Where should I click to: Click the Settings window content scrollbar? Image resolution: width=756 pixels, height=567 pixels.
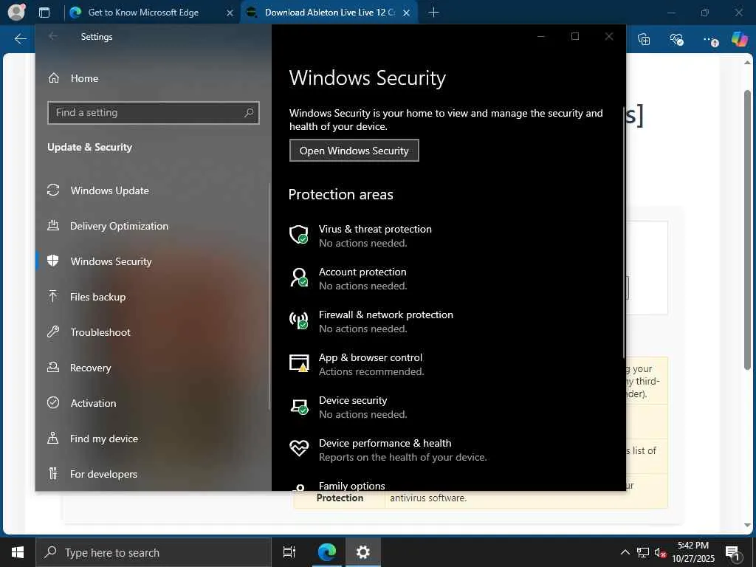tap(625, 233)
